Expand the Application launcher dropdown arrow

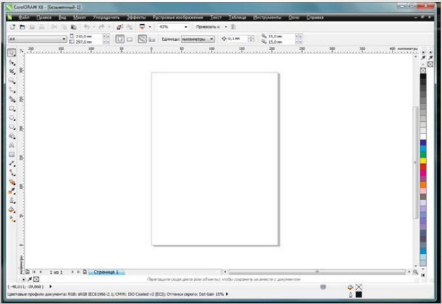(x=150, y=27)
